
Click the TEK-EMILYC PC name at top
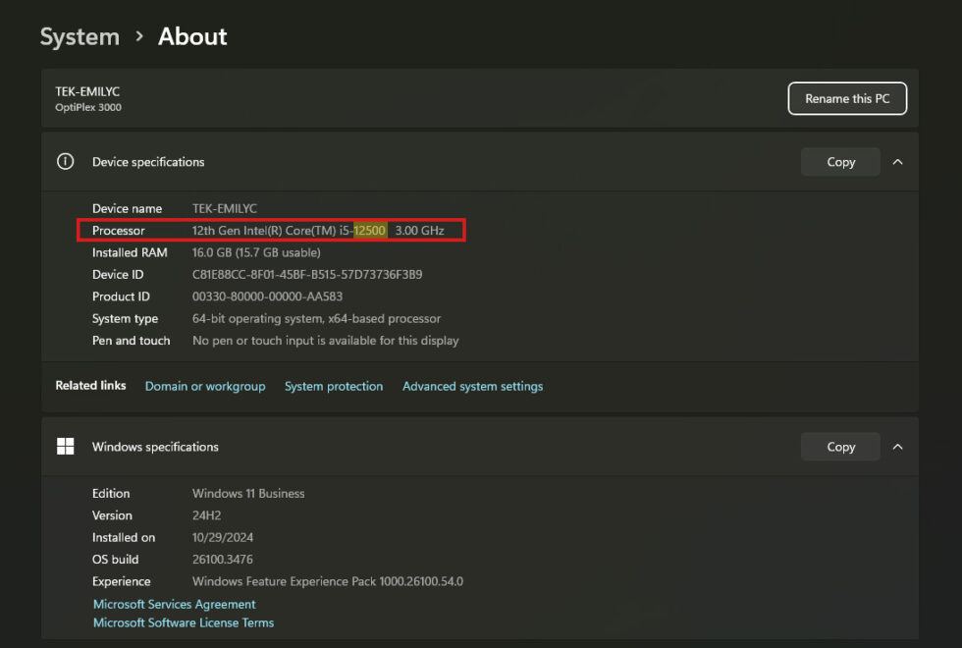click(x=87, y=91)
